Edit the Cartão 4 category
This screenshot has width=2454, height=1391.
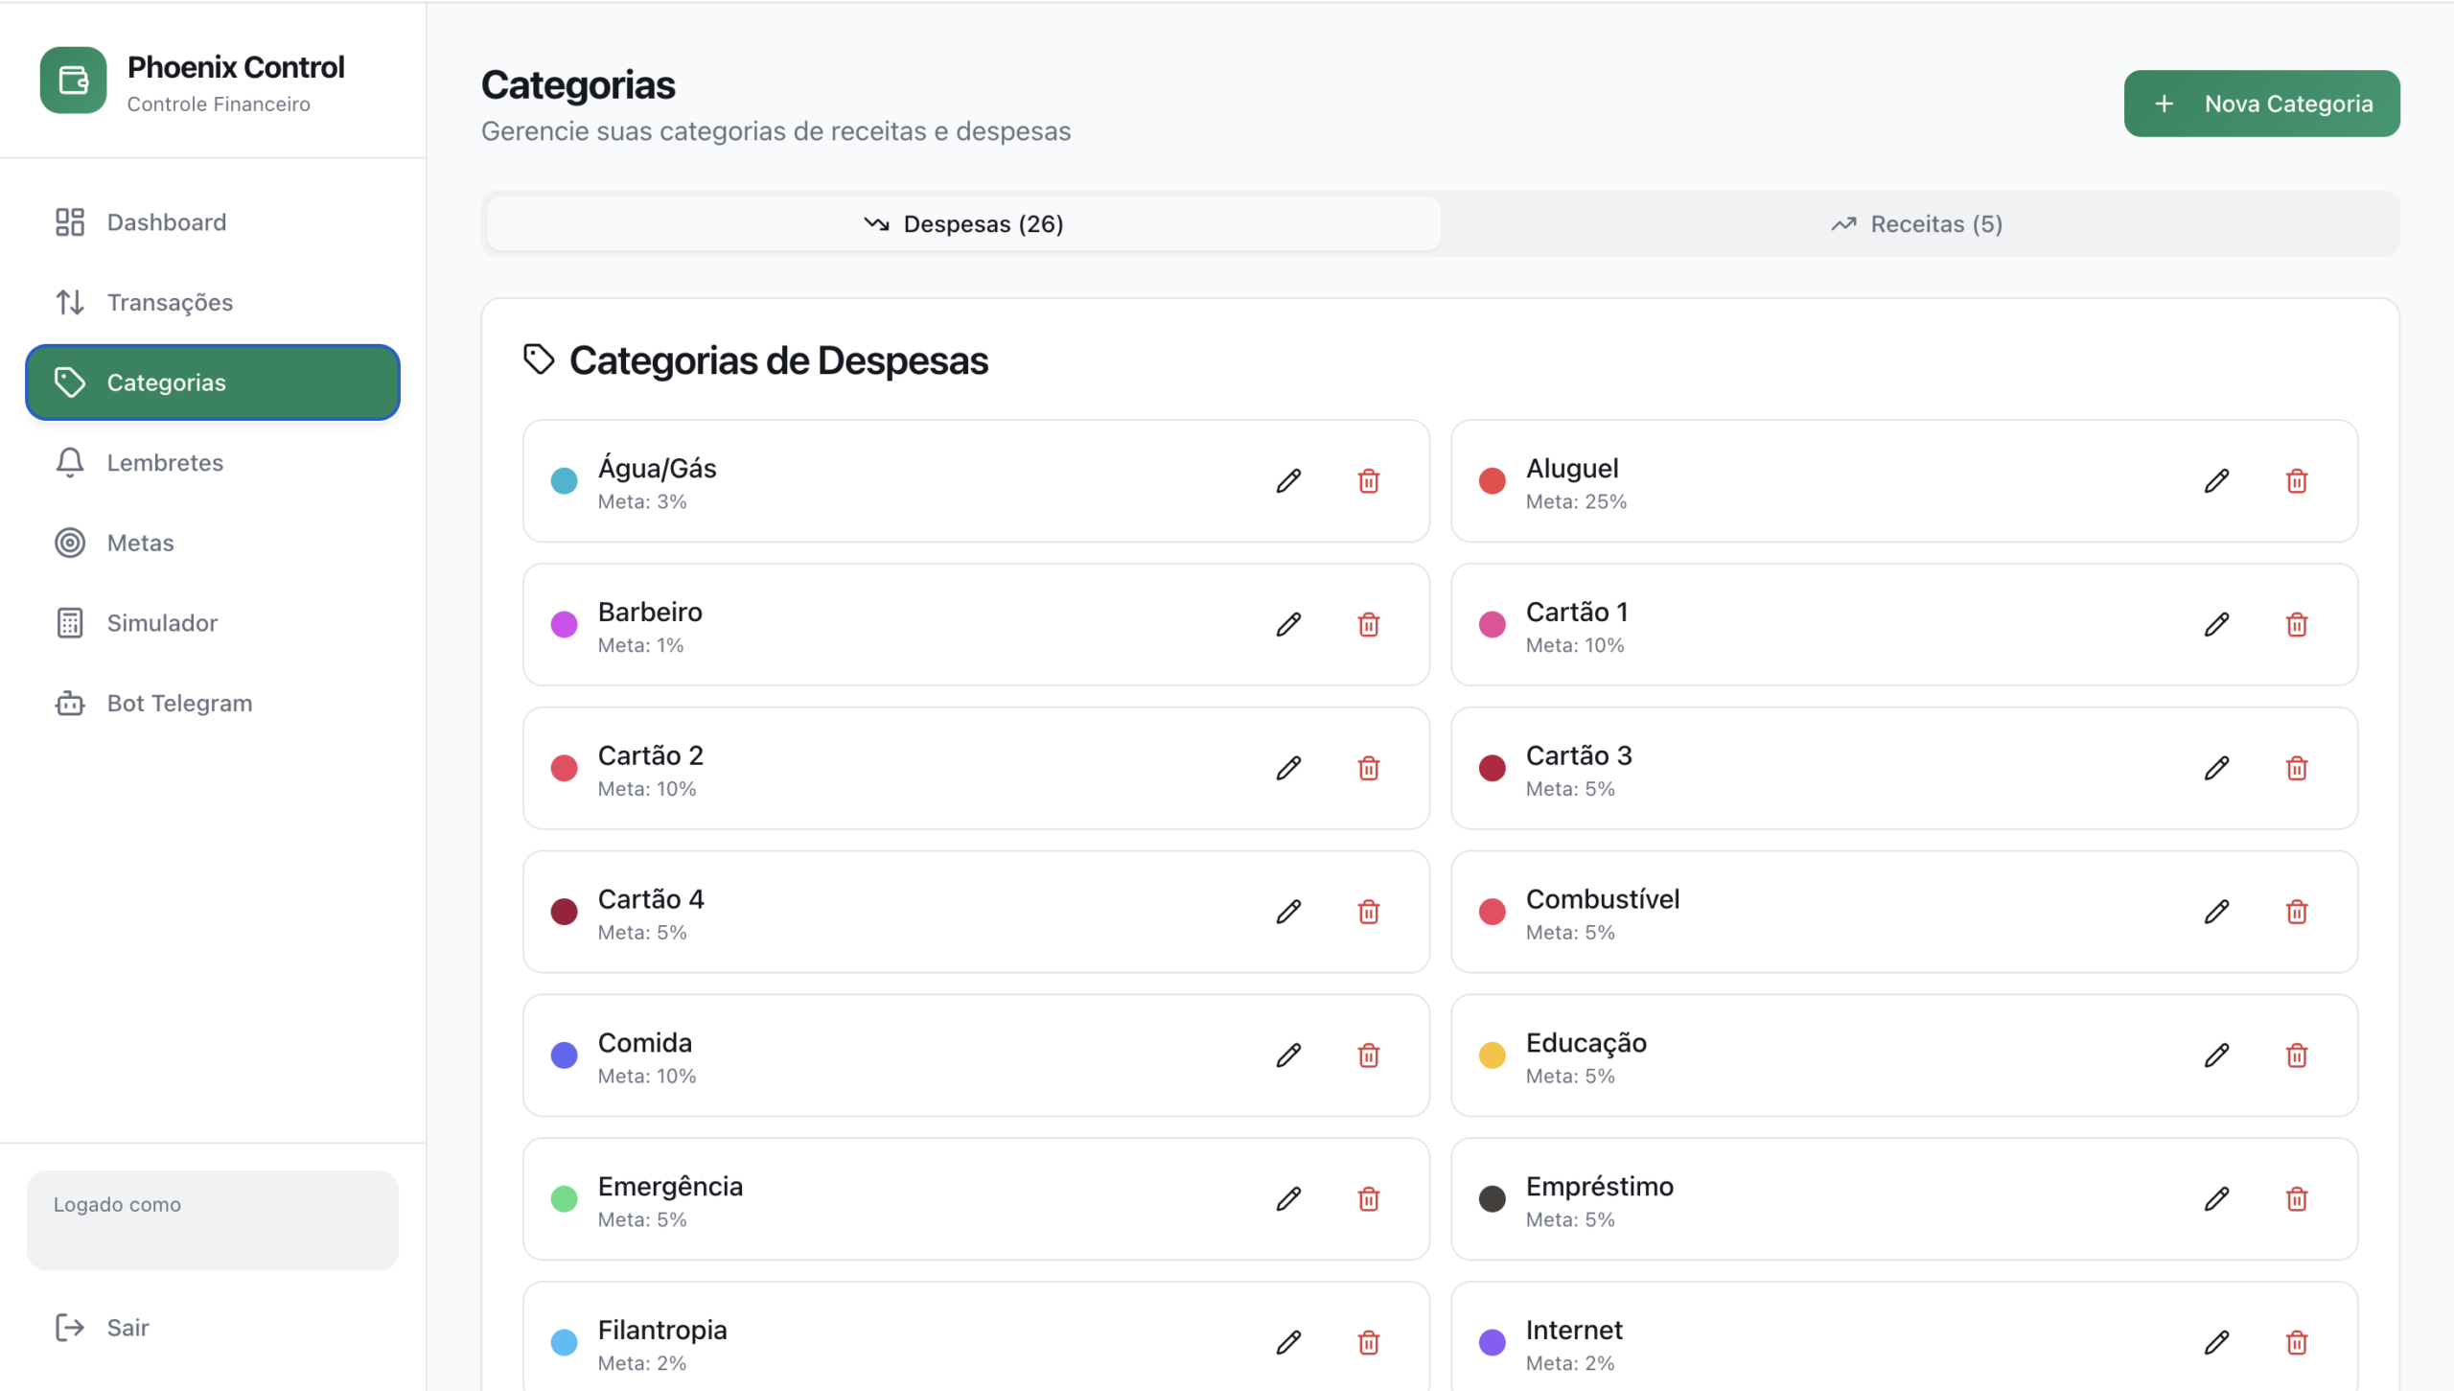1288,912
